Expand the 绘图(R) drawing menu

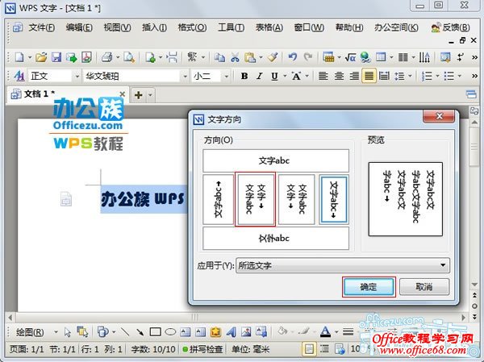(x=56, y=332)
